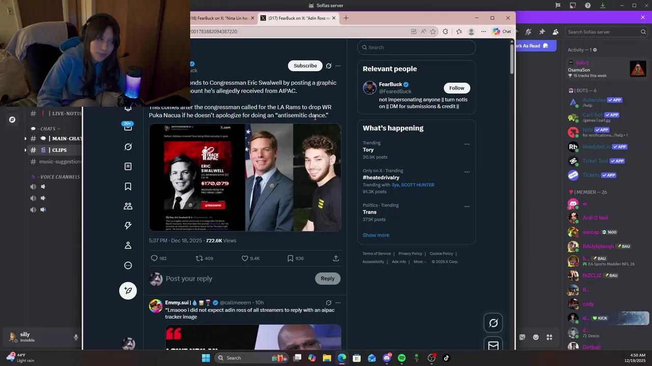Click the reply count icon showing 182

point(154,258)
